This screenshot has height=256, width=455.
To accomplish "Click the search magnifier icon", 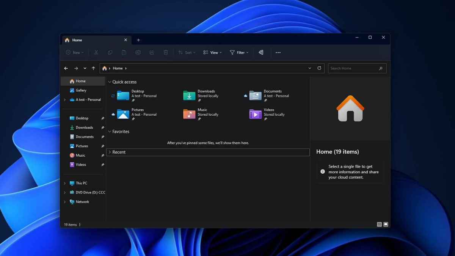I will [381, 68].
